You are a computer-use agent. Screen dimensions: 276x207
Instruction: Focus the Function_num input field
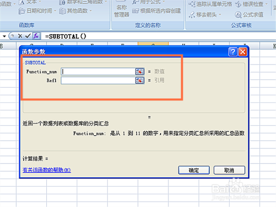pyautogui.click(x=98, y=72)
